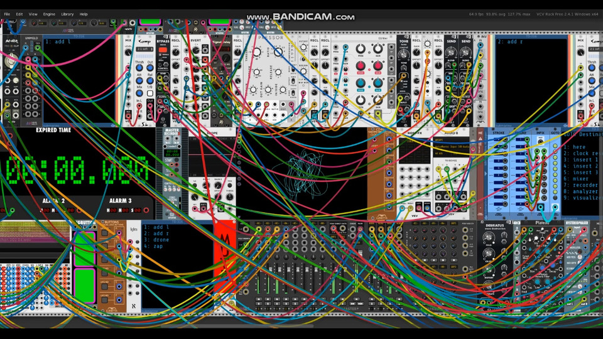
Task: Click the pink FREQ knob on the EQ filter
Action: tap(361, 66)
